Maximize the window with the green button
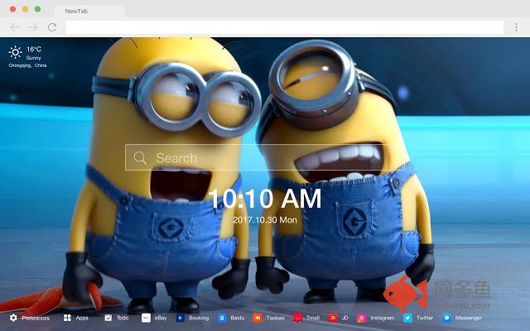Image resolution: width=530 pixels, height=331 pixels. [x=38, y=9]
